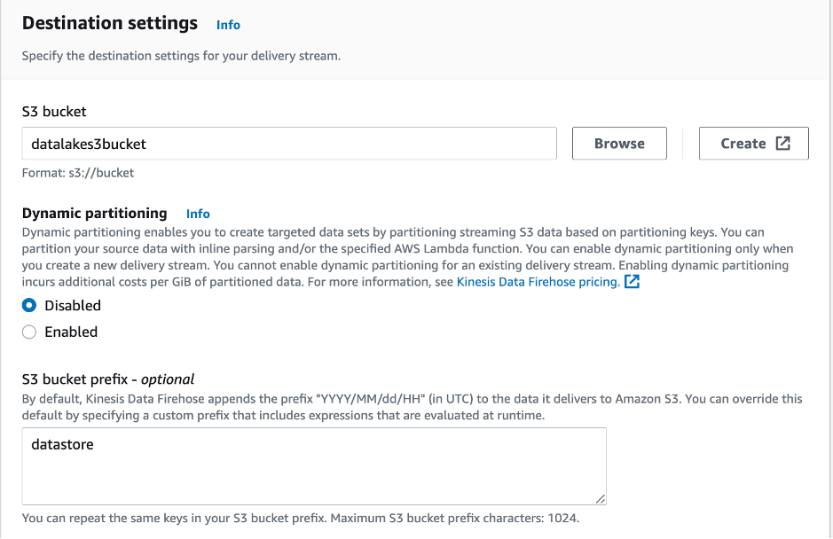
Task: Click external link icon after Firehose pricing
Action: [x=632, y=282]
